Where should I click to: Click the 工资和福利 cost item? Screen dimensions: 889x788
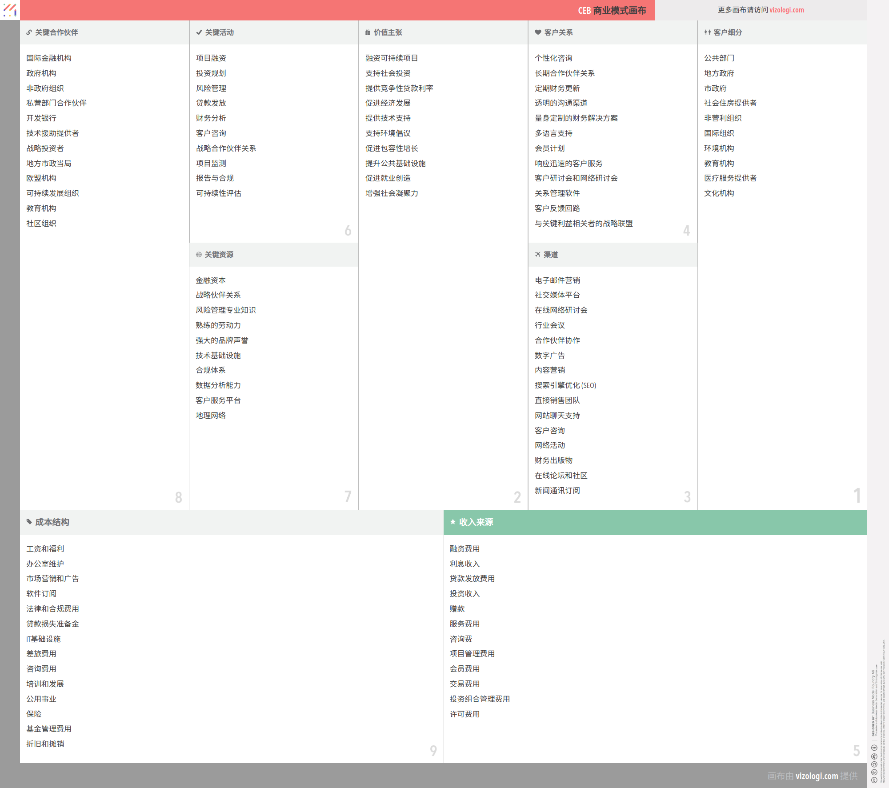click(45, 549)
